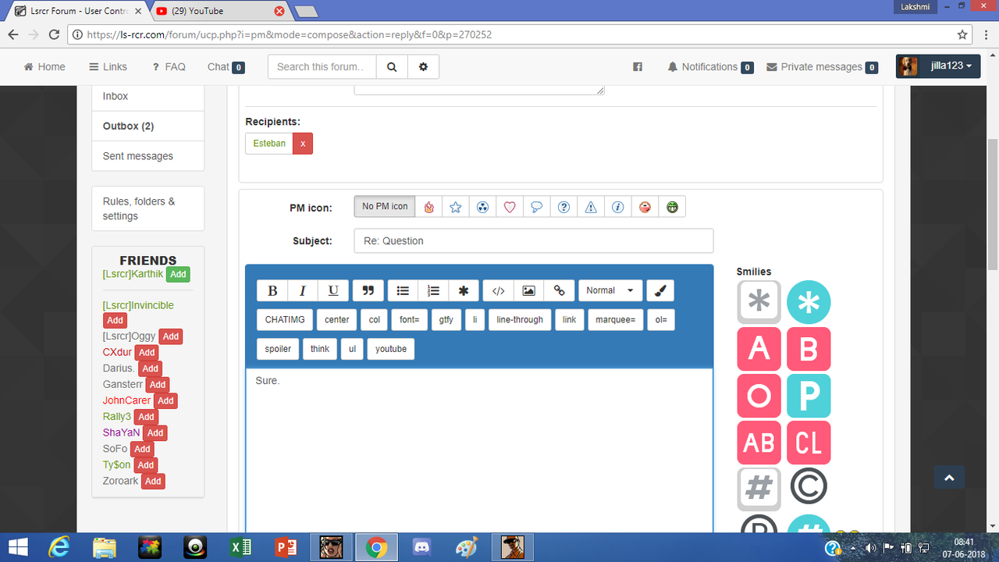Click scroll-to-top arrow button
The width and height of the screenshot is (999, 562).
tap(949, 478)
